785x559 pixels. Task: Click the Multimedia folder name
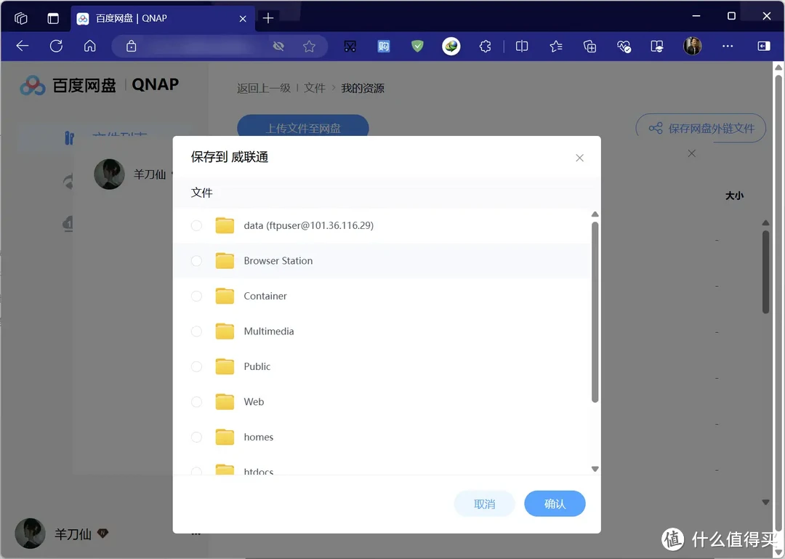point(269,331)
